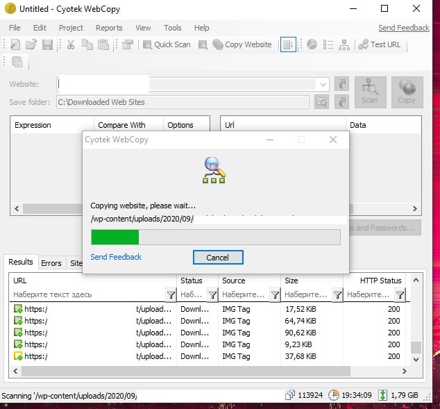The width and height of the screenshot is (440, 409).
Task: Click results vertical scrollbar down arrow
Action: [416, 360]
